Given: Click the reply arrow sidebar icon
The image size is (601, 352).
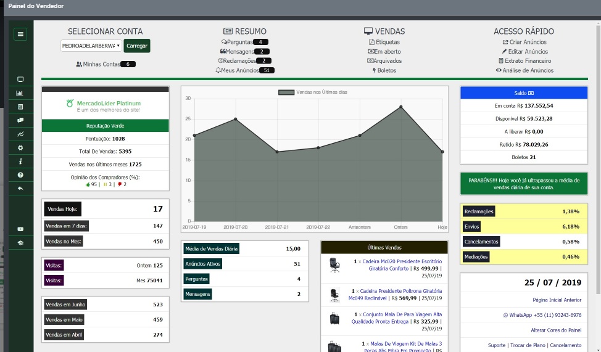Looking at the screenshot, I should point(20,189).
